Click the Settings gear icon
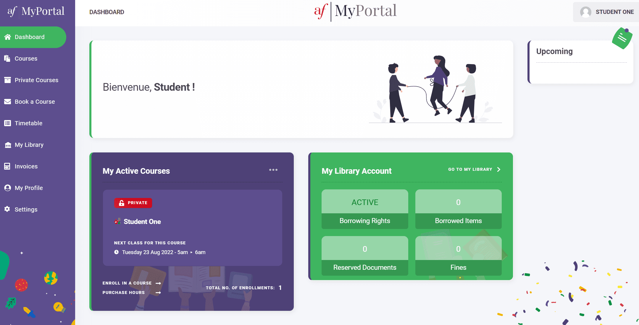Screen dimensions: 639x325 (7, 209)
